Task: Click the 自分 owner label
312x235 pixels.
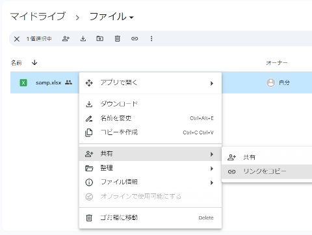Action: click(x=284, y=82)
